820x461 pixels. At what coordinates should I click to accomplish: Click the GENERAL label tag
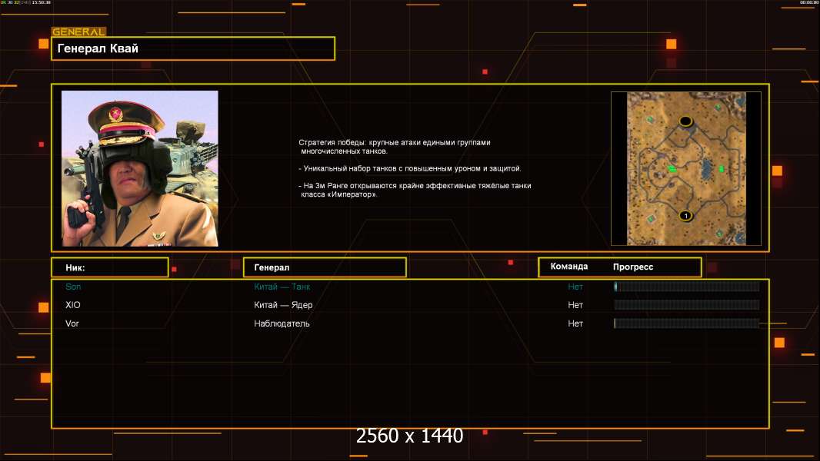tap(78, 32)
